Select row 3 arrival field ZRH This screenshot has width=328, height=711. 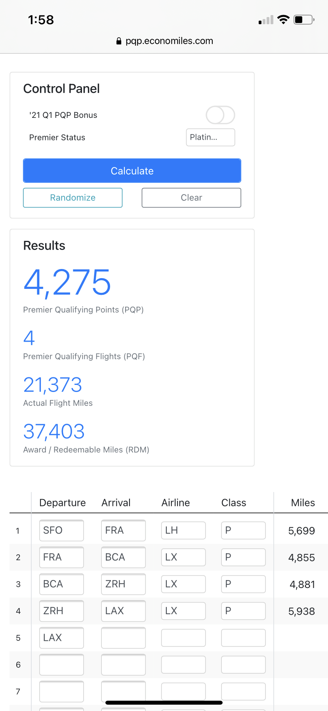point(123,584)
